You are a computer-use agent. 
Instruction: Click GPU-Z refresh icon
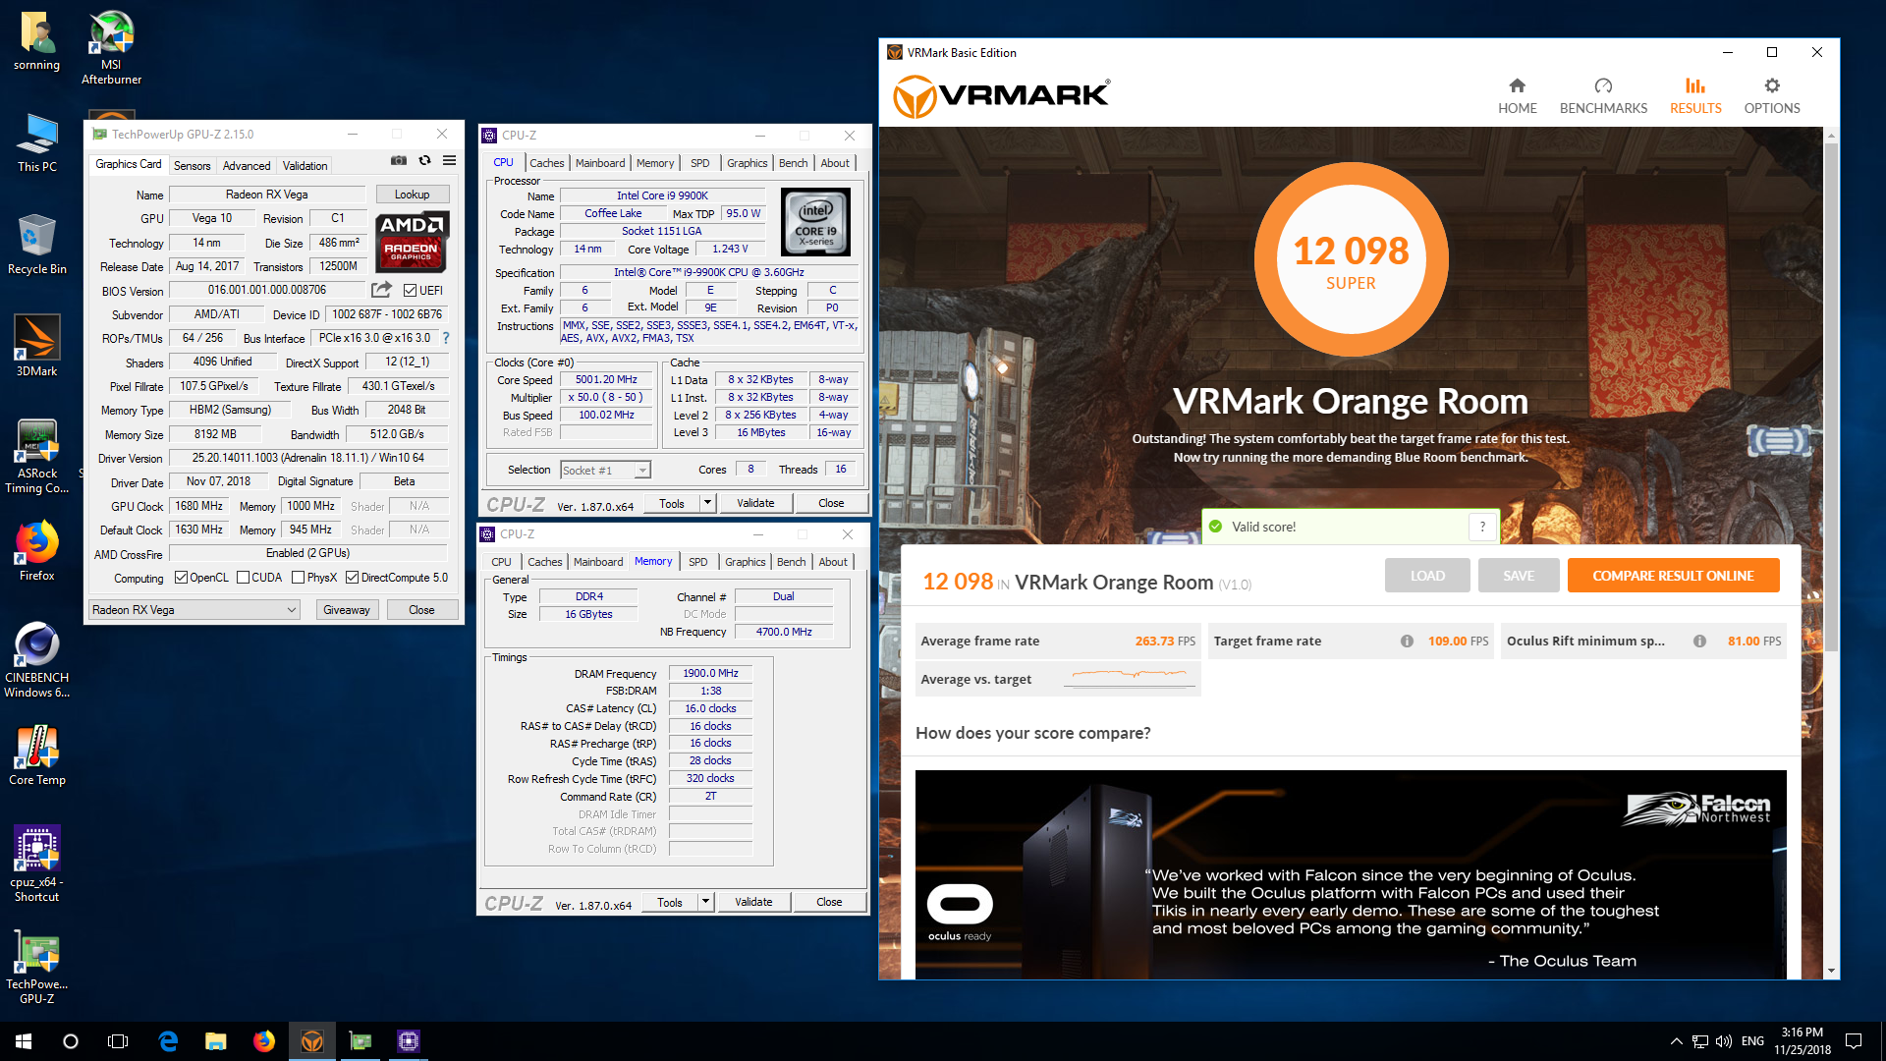[x=424, y=160]
